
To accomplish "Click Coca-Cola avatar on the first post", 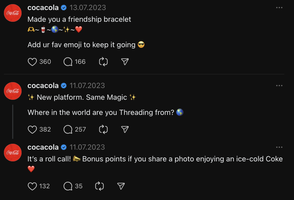I will [x=13, y=13].
